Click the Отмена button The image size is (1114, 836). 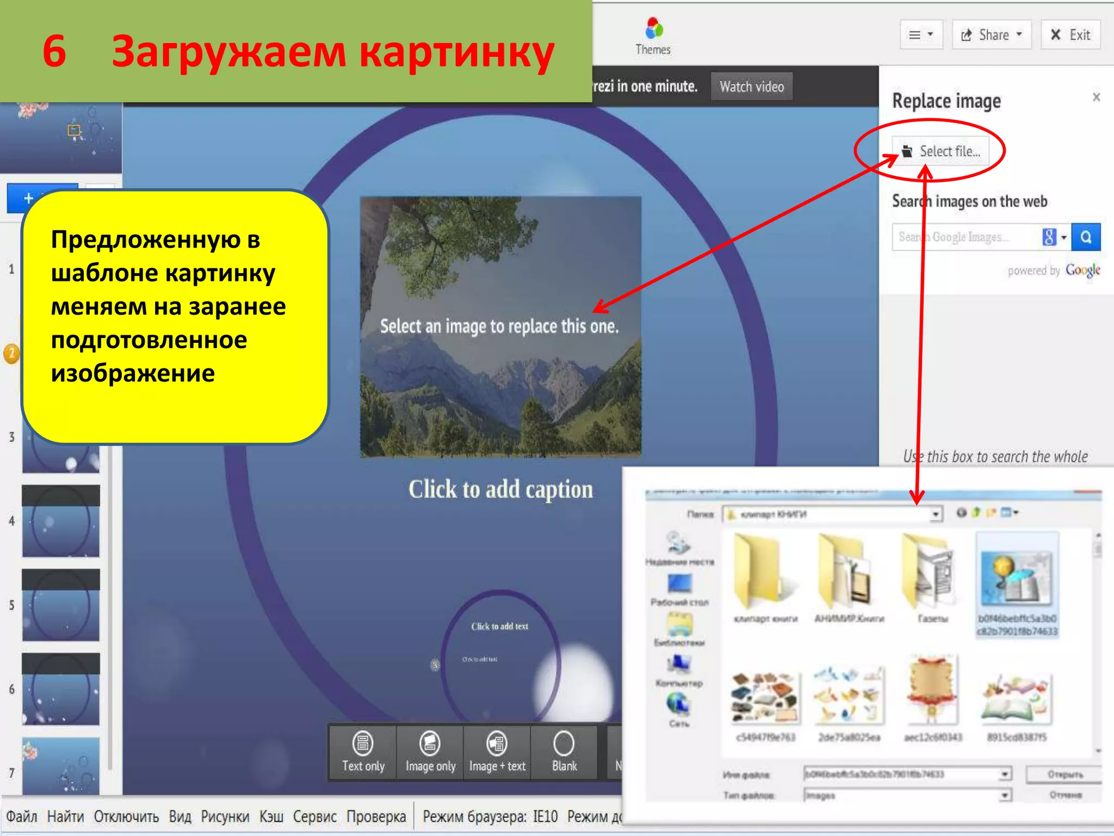(1065, 795)
